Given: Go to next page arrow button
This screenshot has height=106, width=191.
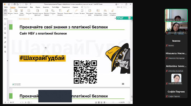Looking at the screenshot, I should [23, 102].
